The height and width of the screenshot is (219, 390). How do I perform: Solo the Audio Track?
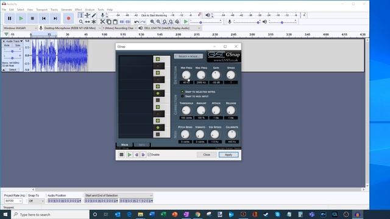[18, 46]
